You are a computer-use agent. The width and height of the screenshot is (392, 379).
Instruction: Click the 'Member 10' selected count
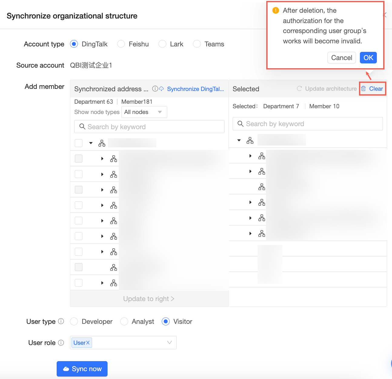pos(324,106)
